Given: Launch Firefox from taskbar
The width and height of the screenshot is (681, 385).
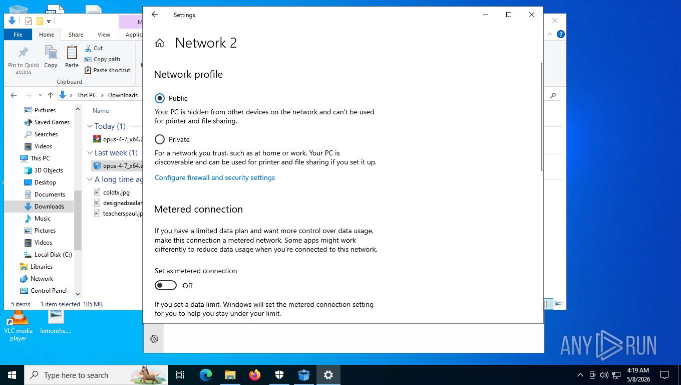Looking at the screenshot, I should point(255,375).
